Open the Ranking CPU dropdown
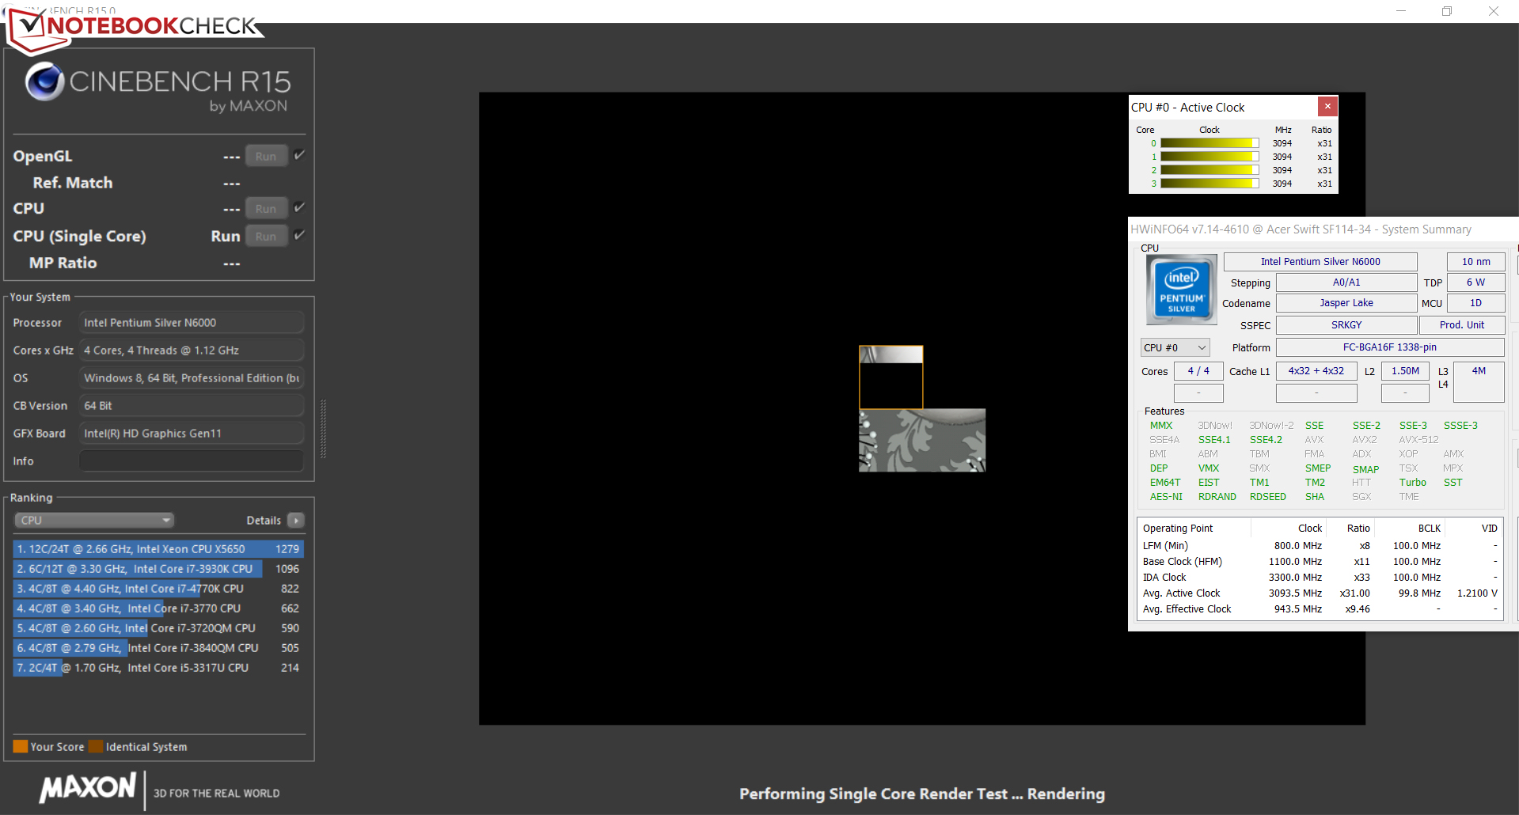The width and height of the screenshot is (1519, 815). 94,520
